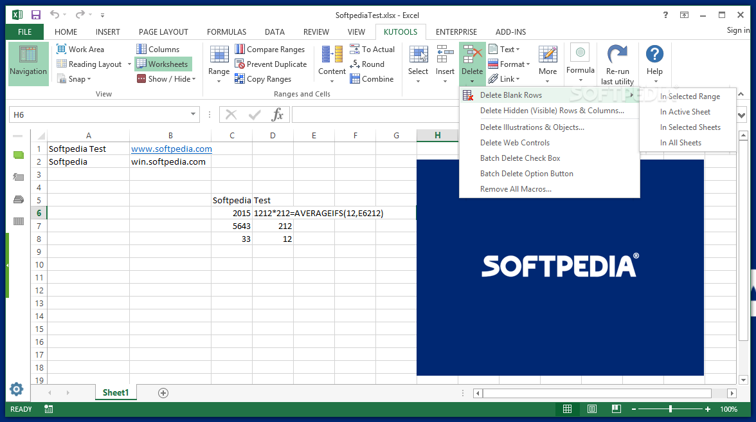Click Sign in

pyautogui.click(x=738, y=30)
